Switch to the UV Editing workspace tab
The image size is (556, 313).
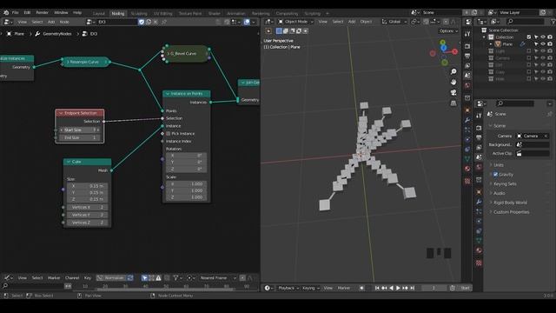(x=162, y=14)
